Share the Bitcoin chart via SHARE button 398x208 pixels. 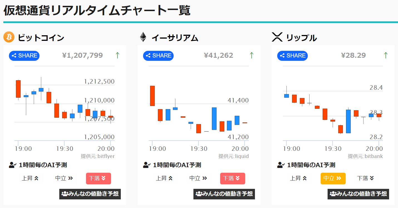tap(24, 56)
